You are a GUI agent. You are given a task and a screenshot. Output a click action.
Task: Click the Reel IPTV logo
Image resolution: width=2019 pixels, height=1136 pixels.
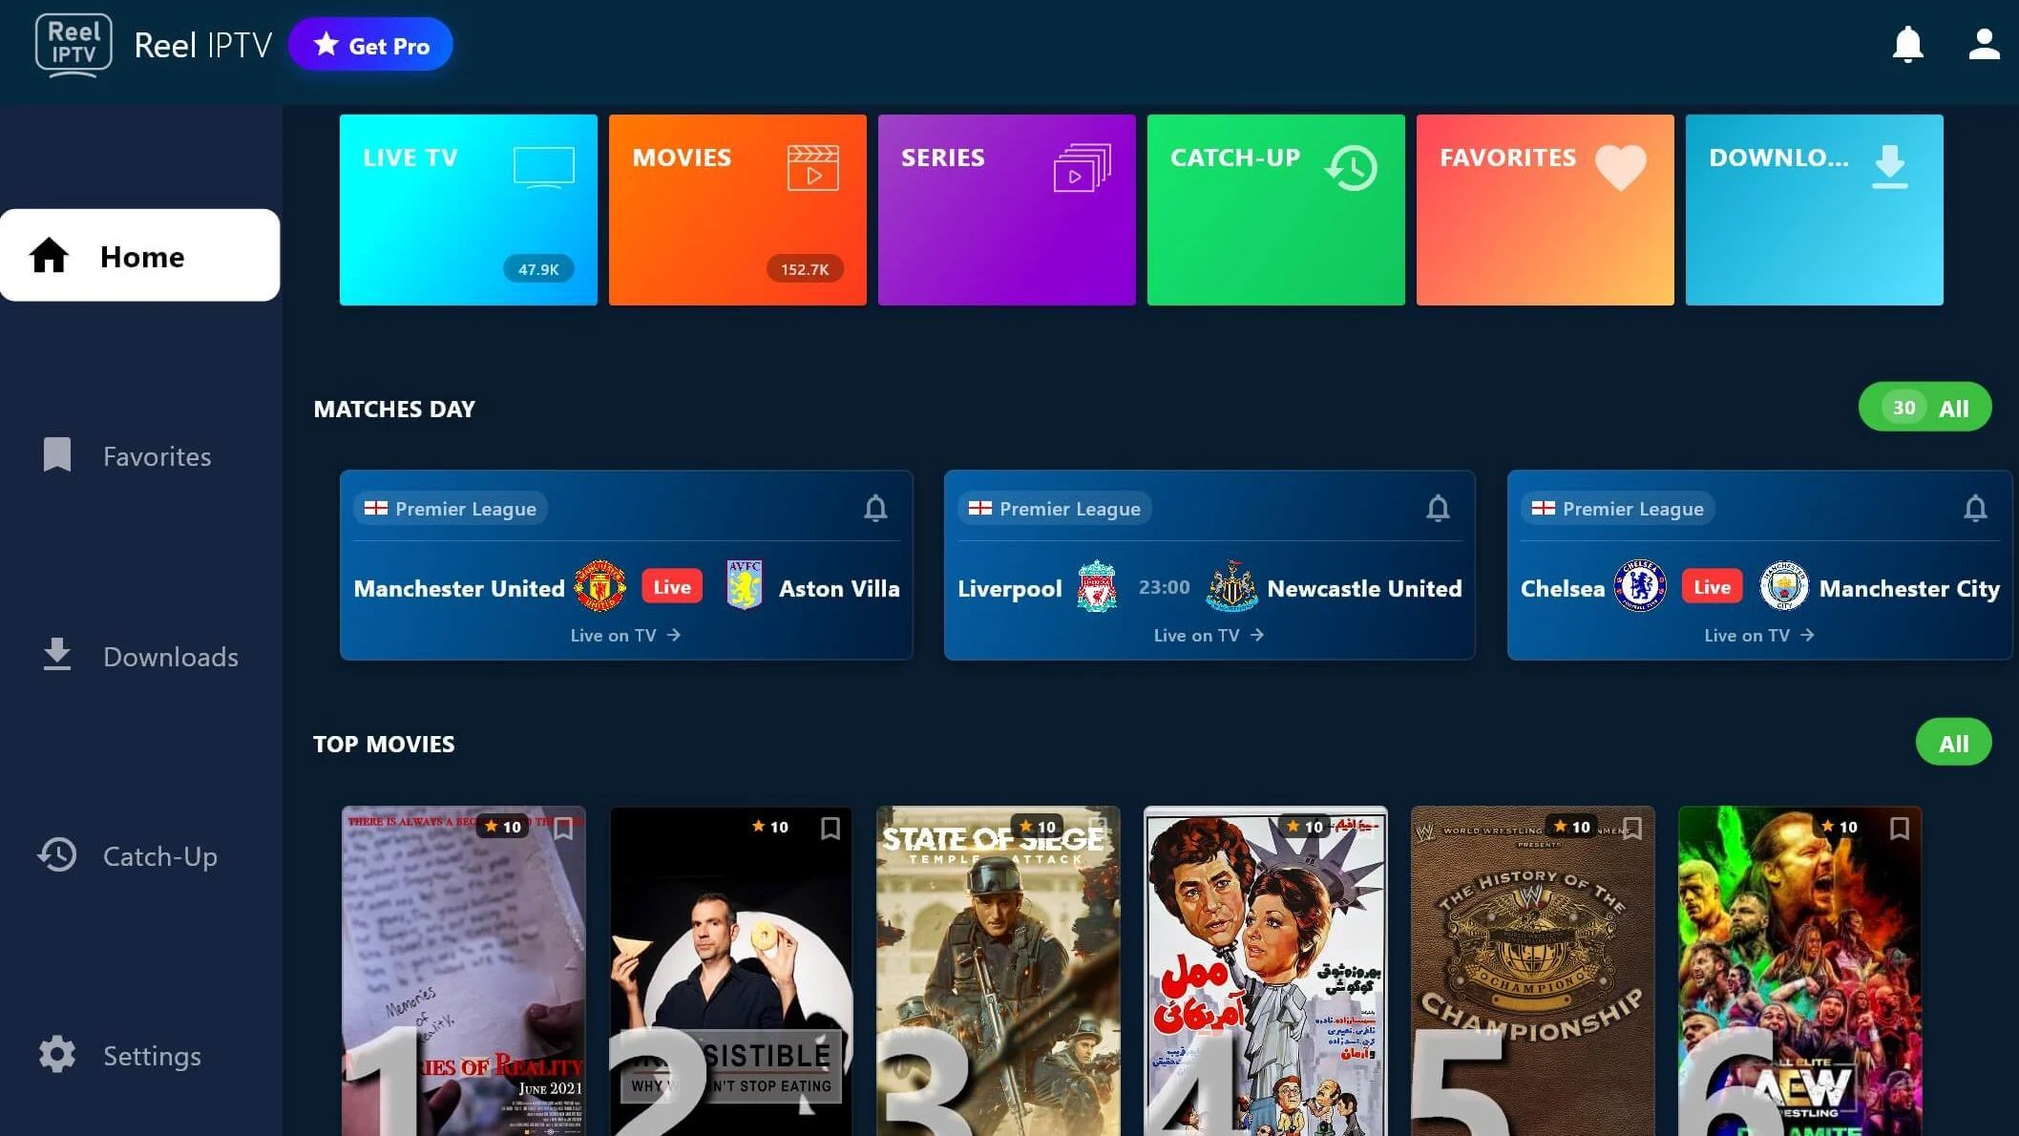coord(74,45)
